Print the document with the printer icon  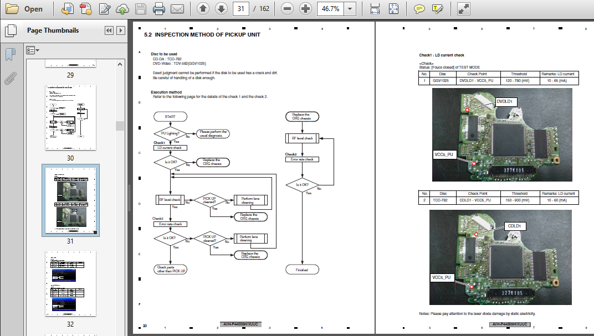(x=158, y=9)
